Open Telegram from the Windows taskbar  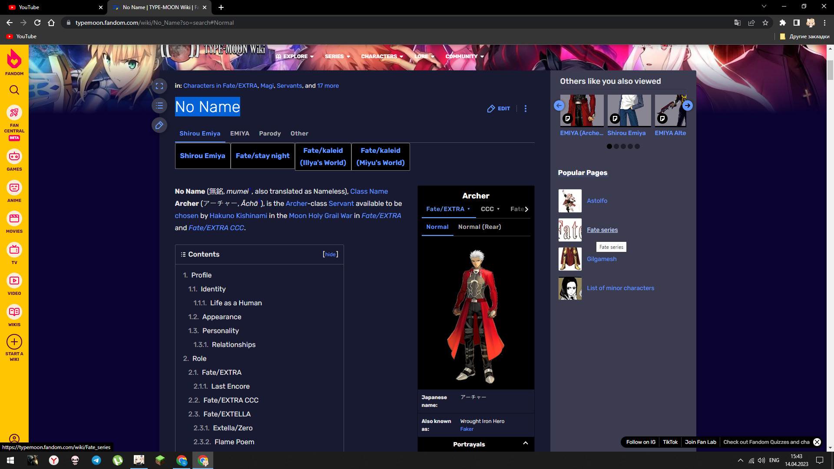click(x=96, y=460)
